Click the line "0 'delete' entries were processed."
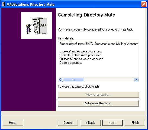The height and width of the screenshot is (130, 148). (x=81, y=51)
